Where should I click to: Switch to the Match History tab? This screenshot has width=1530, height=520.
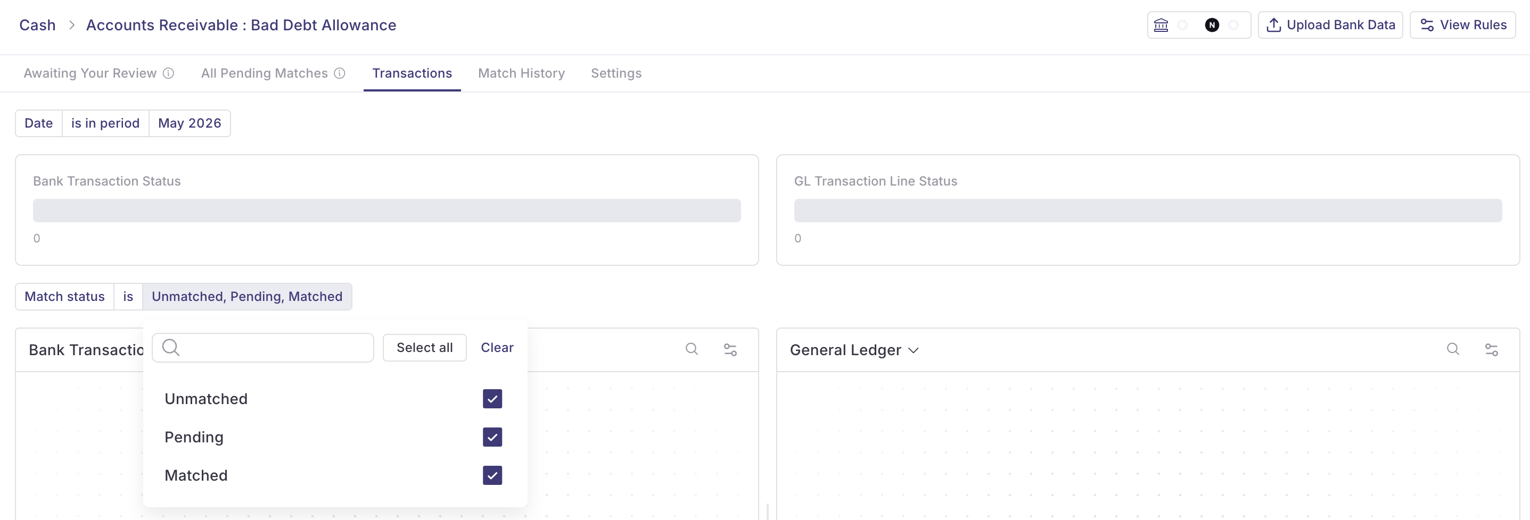point(521,73)
